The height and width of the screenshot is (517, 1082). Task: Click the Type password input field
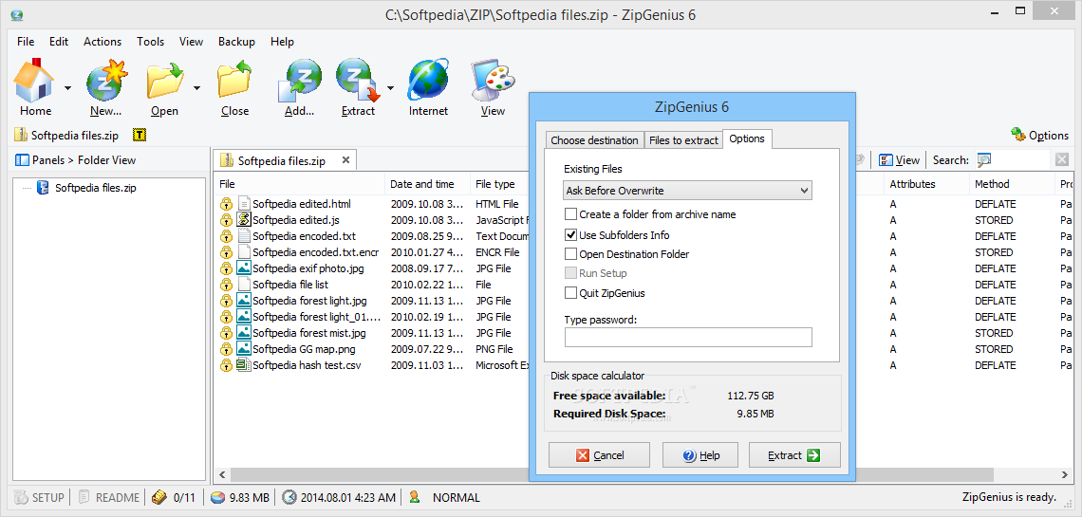(x=688, y=337)
